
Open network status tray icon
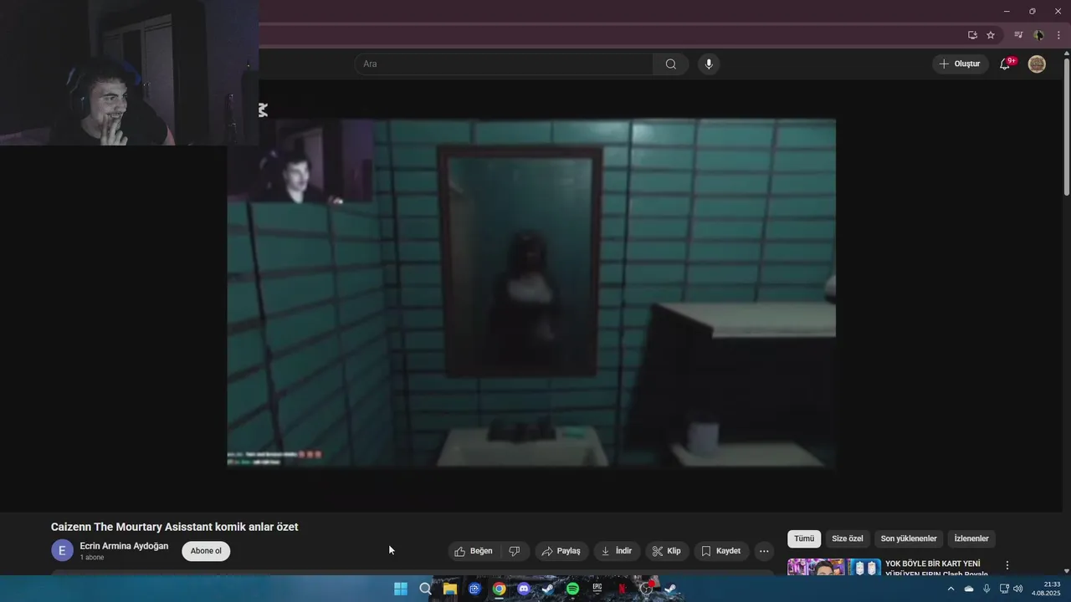[x=1004, y=589]
